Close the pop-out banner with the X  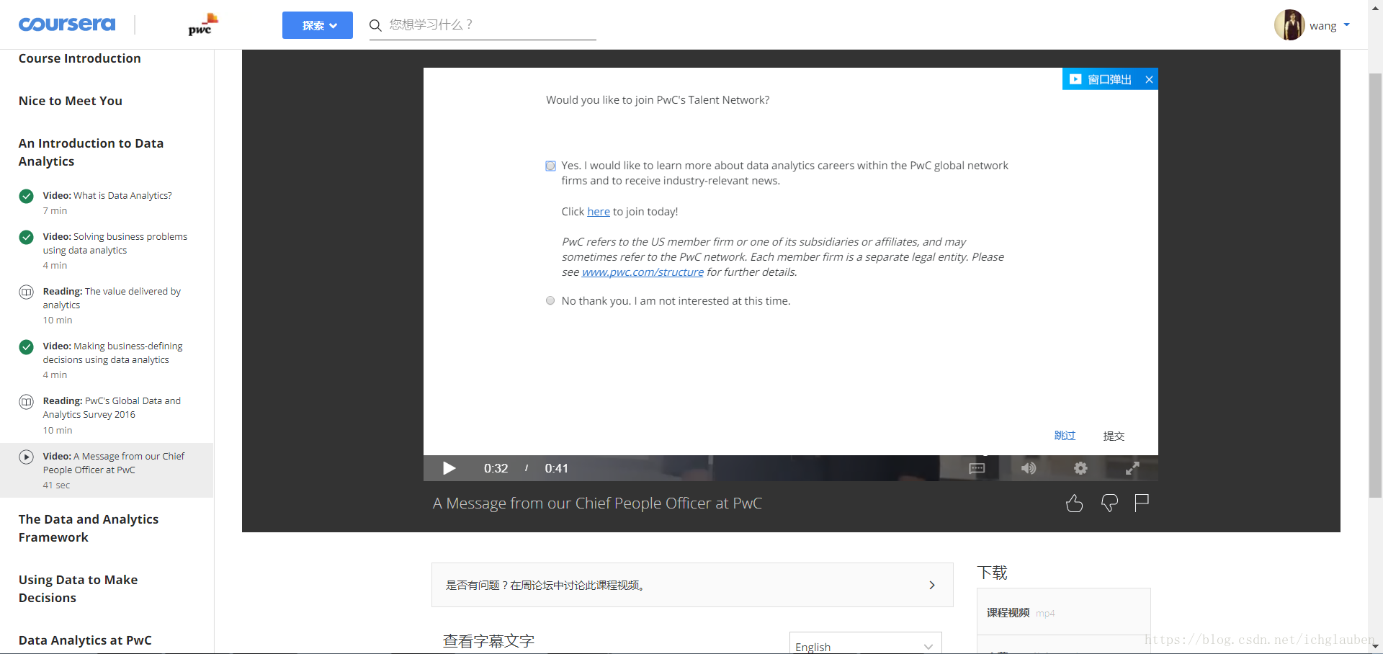click(x=1149, y=79)
